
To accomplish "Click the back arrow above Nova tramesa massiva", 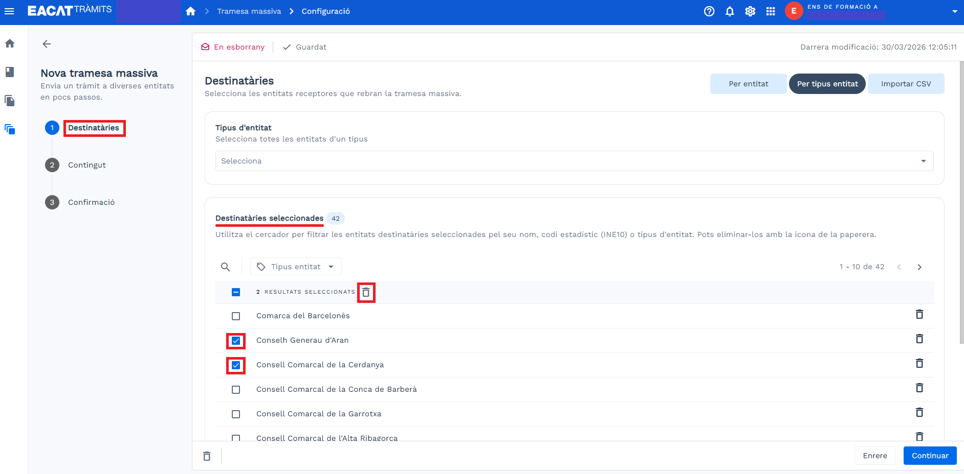I will pos(47,44).
